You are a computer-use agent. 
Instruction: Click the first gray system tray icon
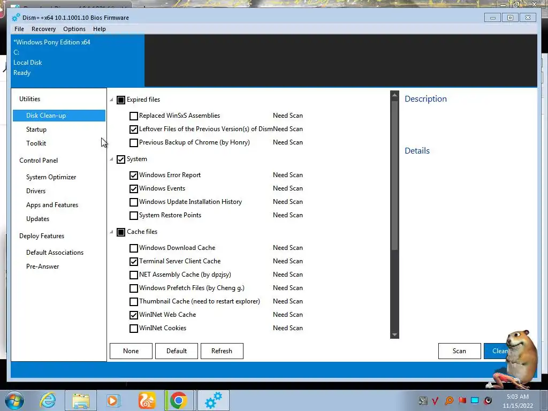pos(423,400)
